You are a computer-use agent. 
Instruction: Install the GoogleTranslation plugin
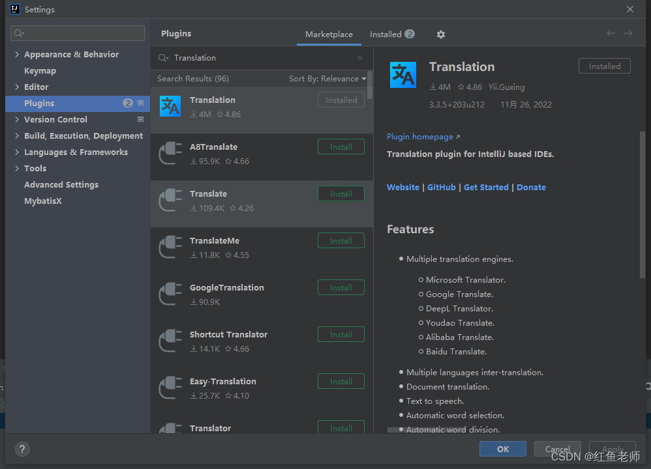pyautogui.click(x=341, y=287)
